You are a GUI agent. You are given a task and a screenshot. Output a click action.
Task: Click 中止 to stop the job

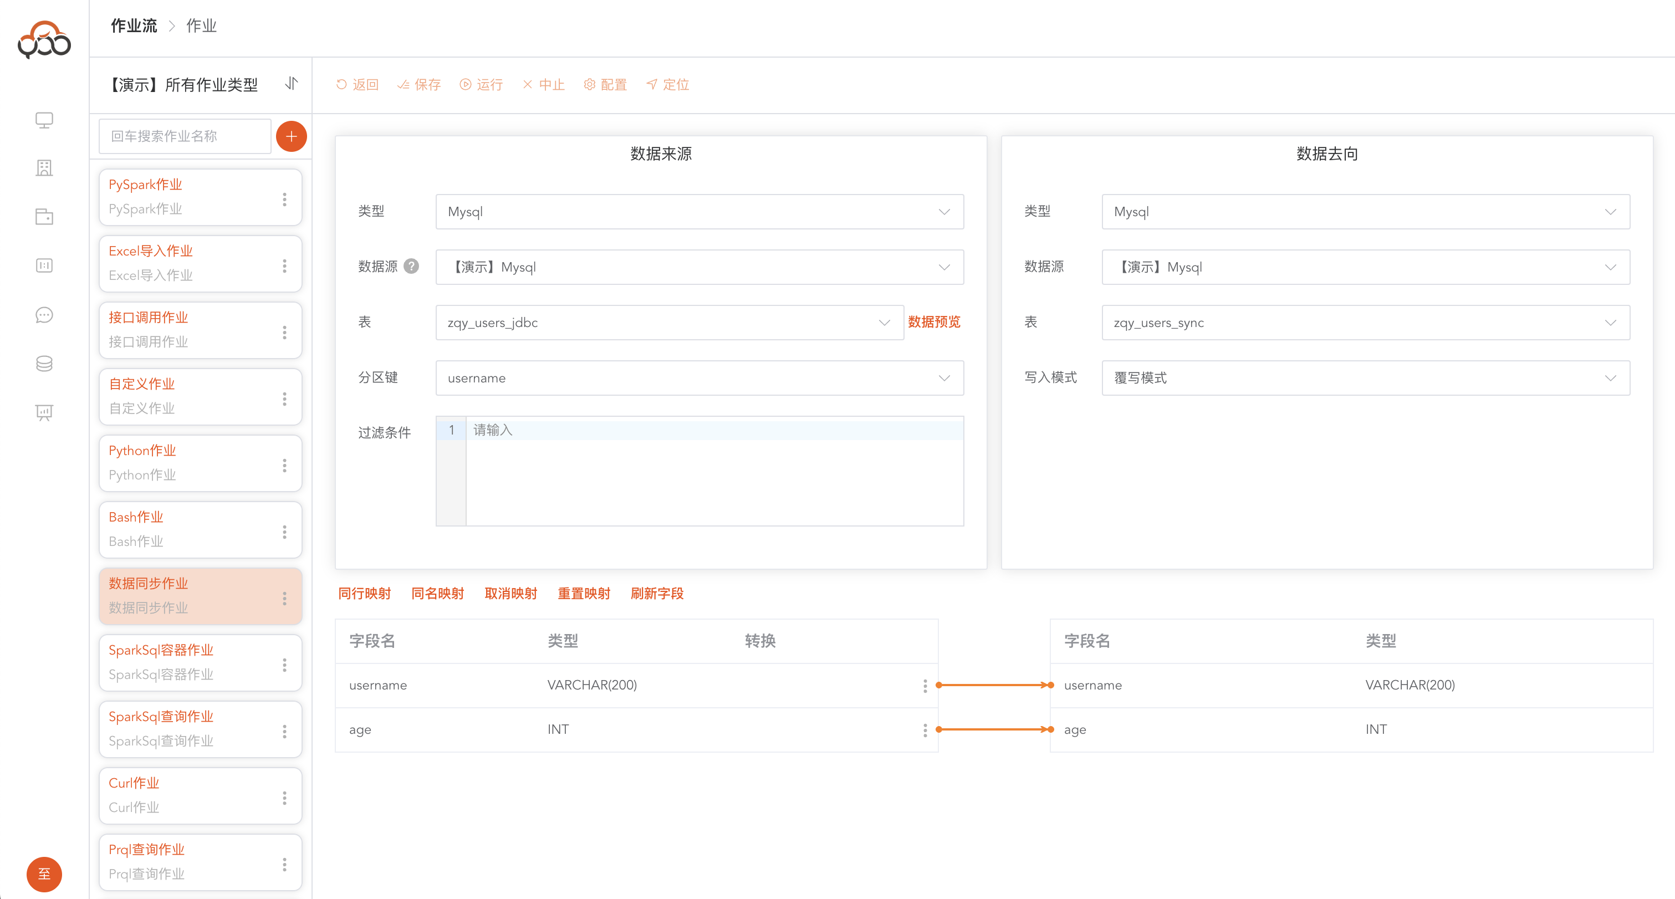544,84
